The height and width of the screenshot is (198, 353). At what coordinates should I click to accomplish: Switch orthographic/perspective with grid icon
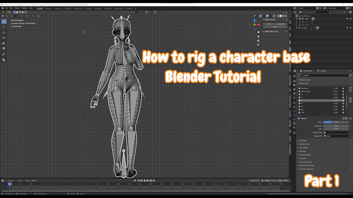tap(258, 45)
